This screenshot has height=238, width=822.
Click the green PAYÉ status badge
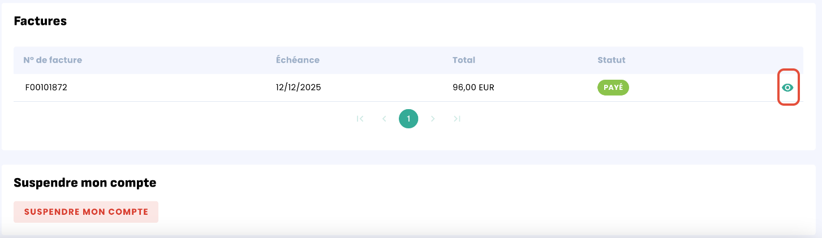pos(613,88)
